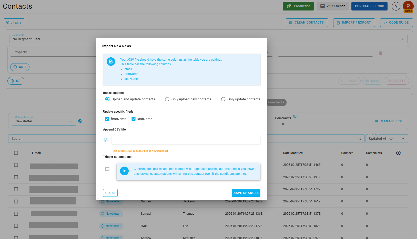
Task: Click the Append CSV file input field
Action: pos(186,140)
